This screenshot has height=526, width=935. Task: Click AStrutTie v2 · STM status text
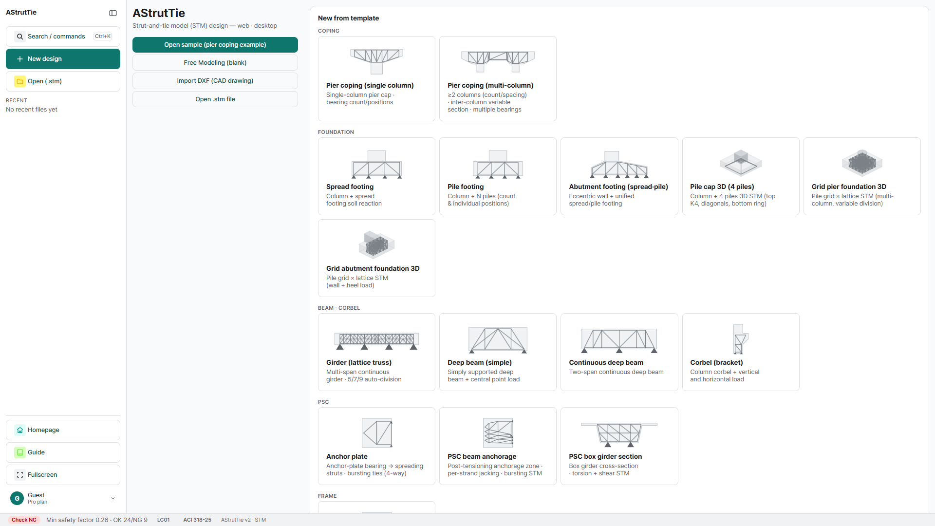(243, 520)
